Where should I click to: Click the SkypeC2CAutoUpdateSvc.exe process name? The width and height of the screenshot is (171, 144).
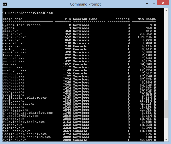coord(28,113)
